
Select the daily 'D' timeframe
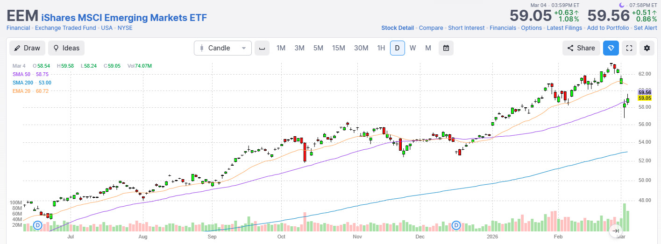click(x=397, y=48)
